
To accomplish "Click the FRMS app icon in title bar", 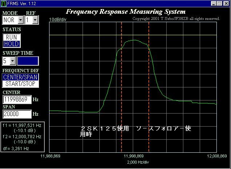I will point(4,4).
